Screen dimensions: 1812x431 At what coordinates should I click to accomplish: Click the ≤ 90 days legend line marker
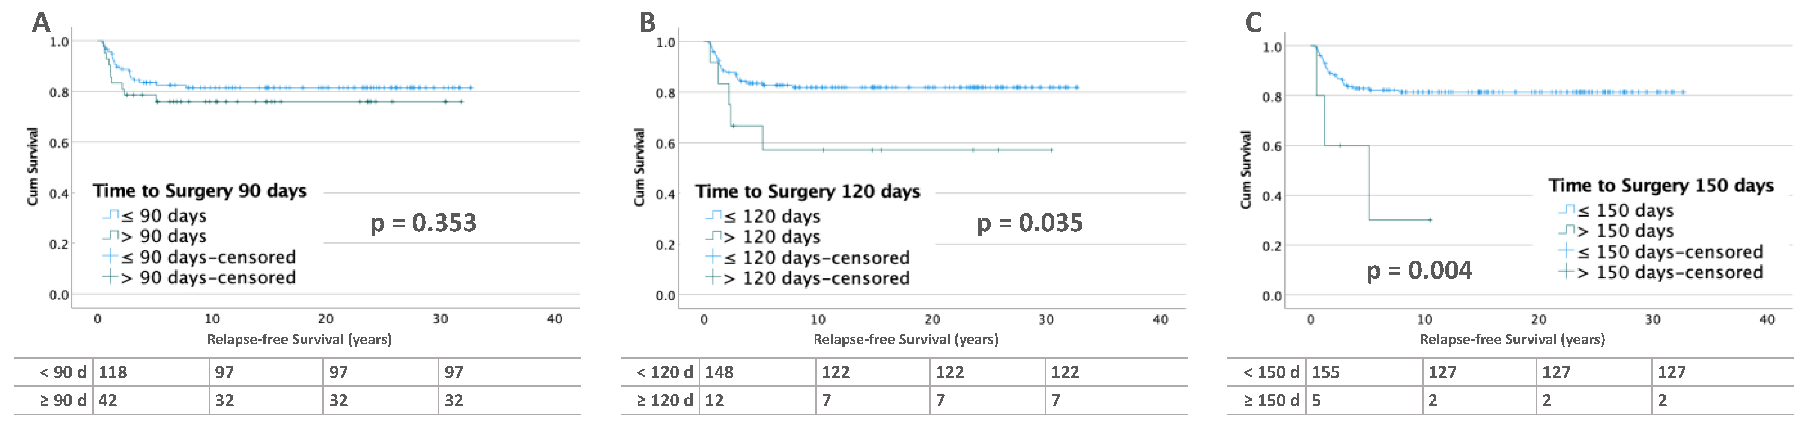(x=110, y=215)
